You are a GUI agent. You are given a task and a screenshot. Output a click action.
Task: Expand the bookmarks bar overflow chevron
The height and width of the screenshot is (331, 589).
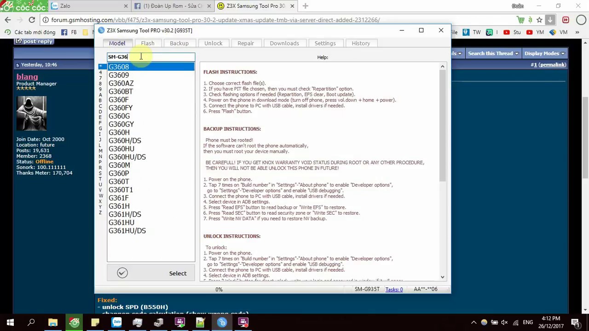coord(577,32)
